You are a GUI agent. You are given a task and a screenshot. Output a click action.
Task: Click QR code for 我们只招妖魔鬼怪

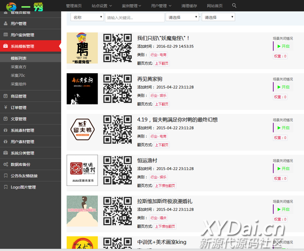point(118,48)
